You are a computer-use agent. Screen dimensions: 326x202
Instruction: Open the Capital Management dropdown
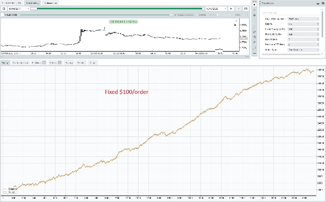point(303,18)
